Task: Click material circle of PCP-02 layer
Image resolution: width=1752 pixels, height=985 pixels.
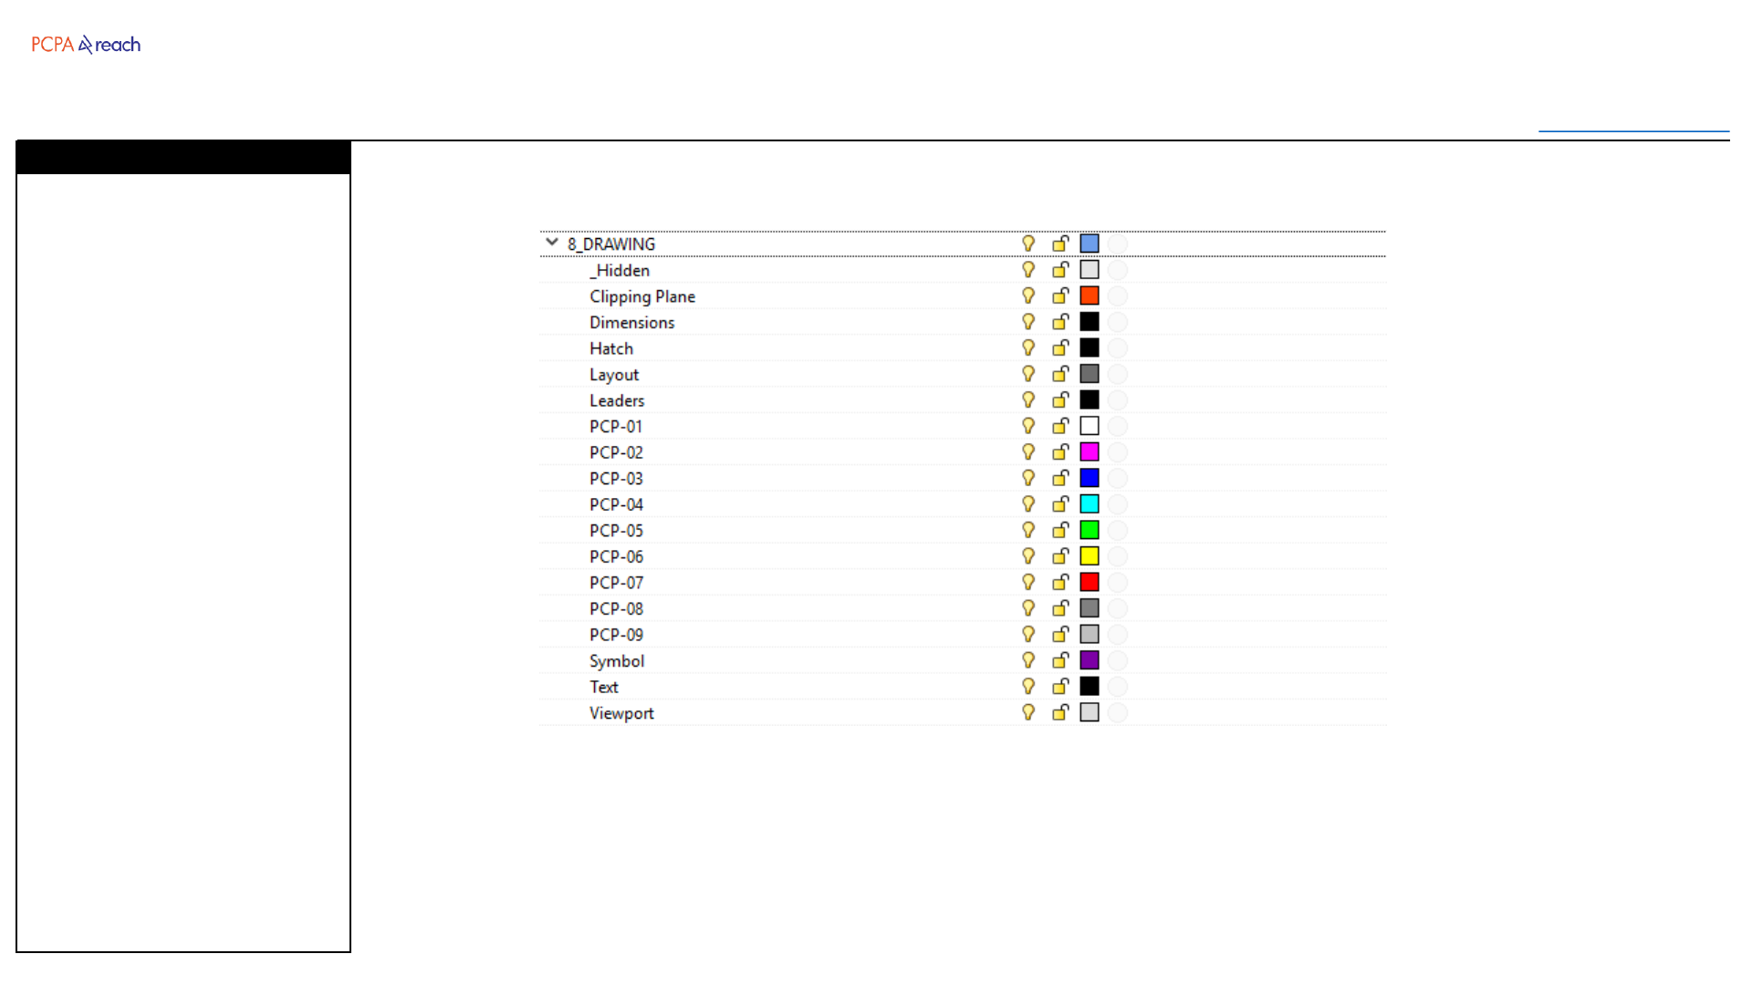Action: [x=1118, y=451]
